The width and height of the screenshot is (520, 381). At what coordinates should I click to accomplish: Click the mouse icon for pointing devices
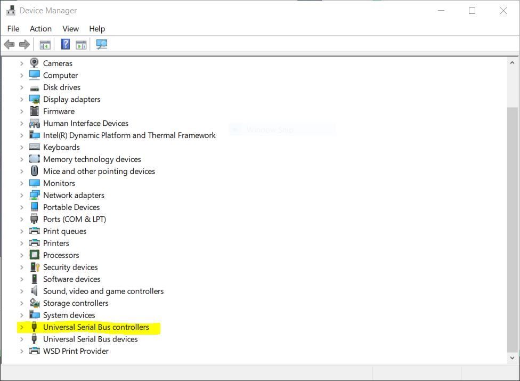point(34,171)
